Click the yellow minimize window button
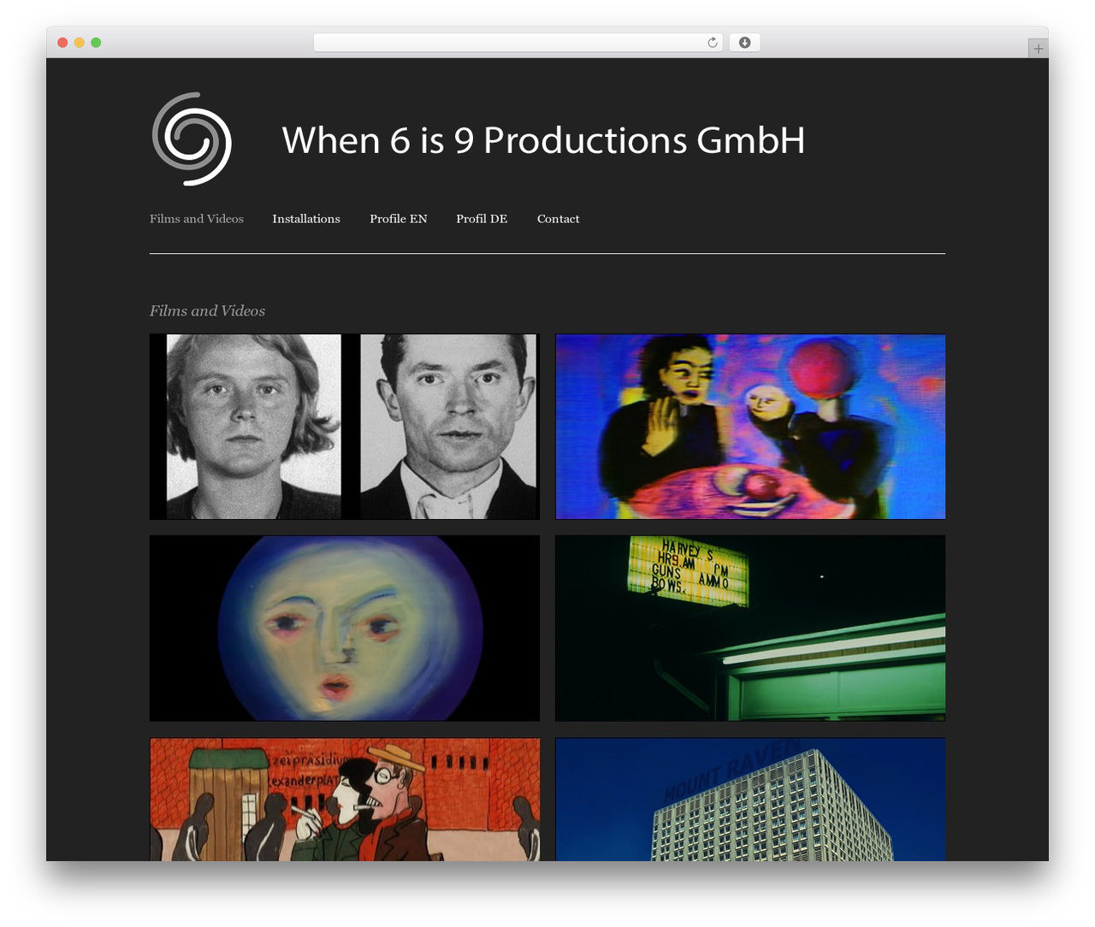1095x927 pixels. (79, 43)
